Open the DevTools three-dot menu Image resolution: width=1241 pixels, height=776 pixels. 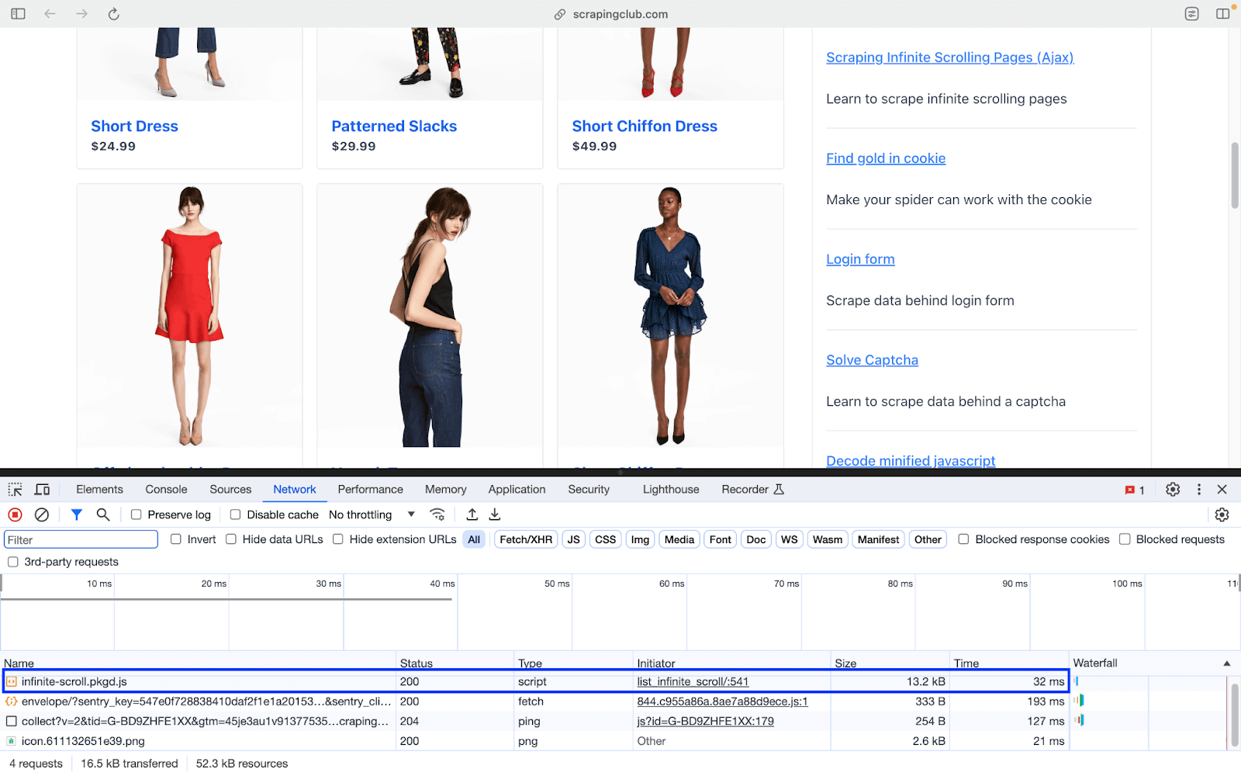click(x=1198, y=490)
